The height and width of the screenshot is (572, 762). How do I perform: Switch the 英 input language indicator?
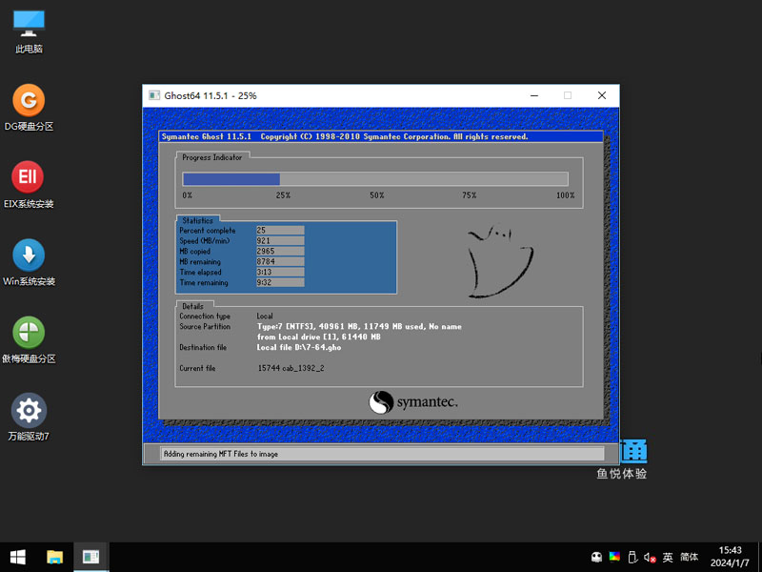pyautogui.click(x=668, y=558)
